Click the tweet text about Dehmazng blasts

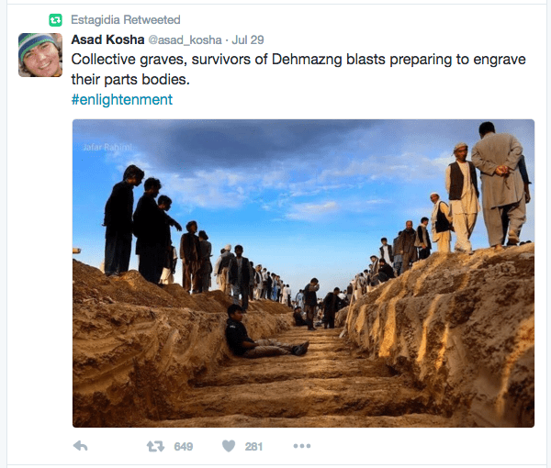click(298, 69)
